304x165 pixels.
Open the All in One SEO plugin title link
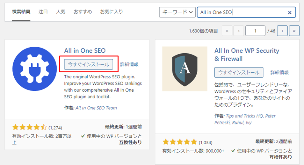(x=85, y=50)
